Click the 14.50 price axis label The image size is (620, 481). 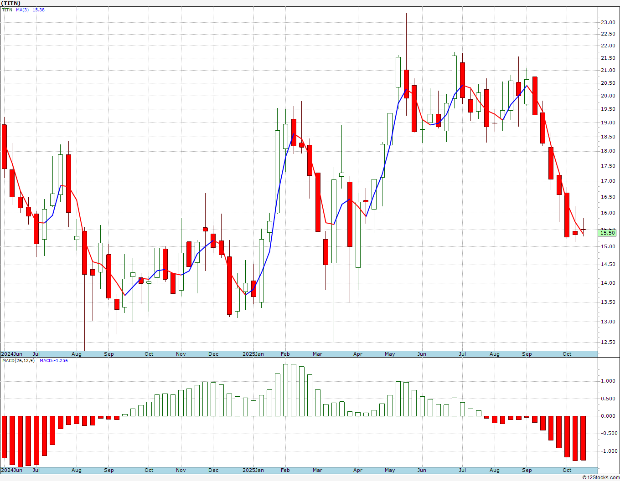pyautogui.click(x=607, y=265)
